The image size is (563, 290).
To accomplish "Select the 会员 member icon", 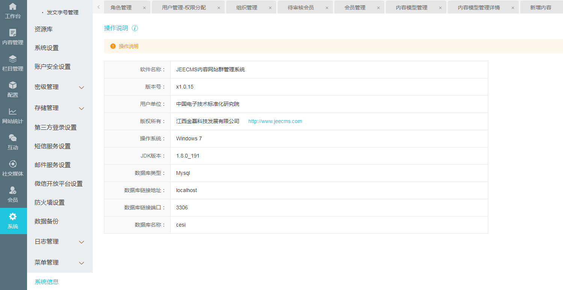I will [x=13, y=191].
